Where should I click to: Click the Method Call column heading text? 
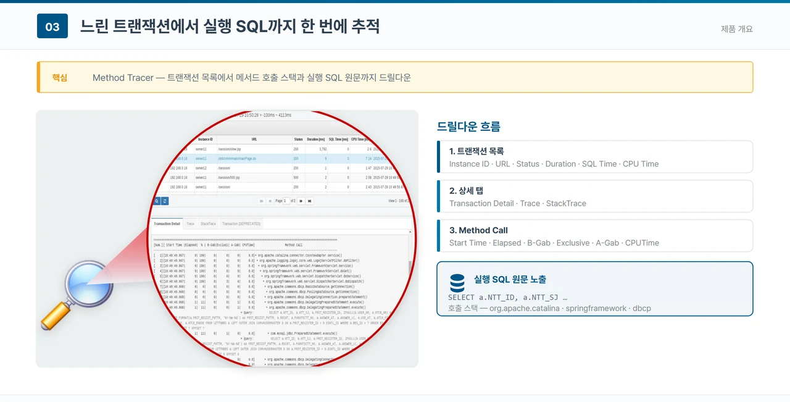pyautogui.click(x=294, y=245)
